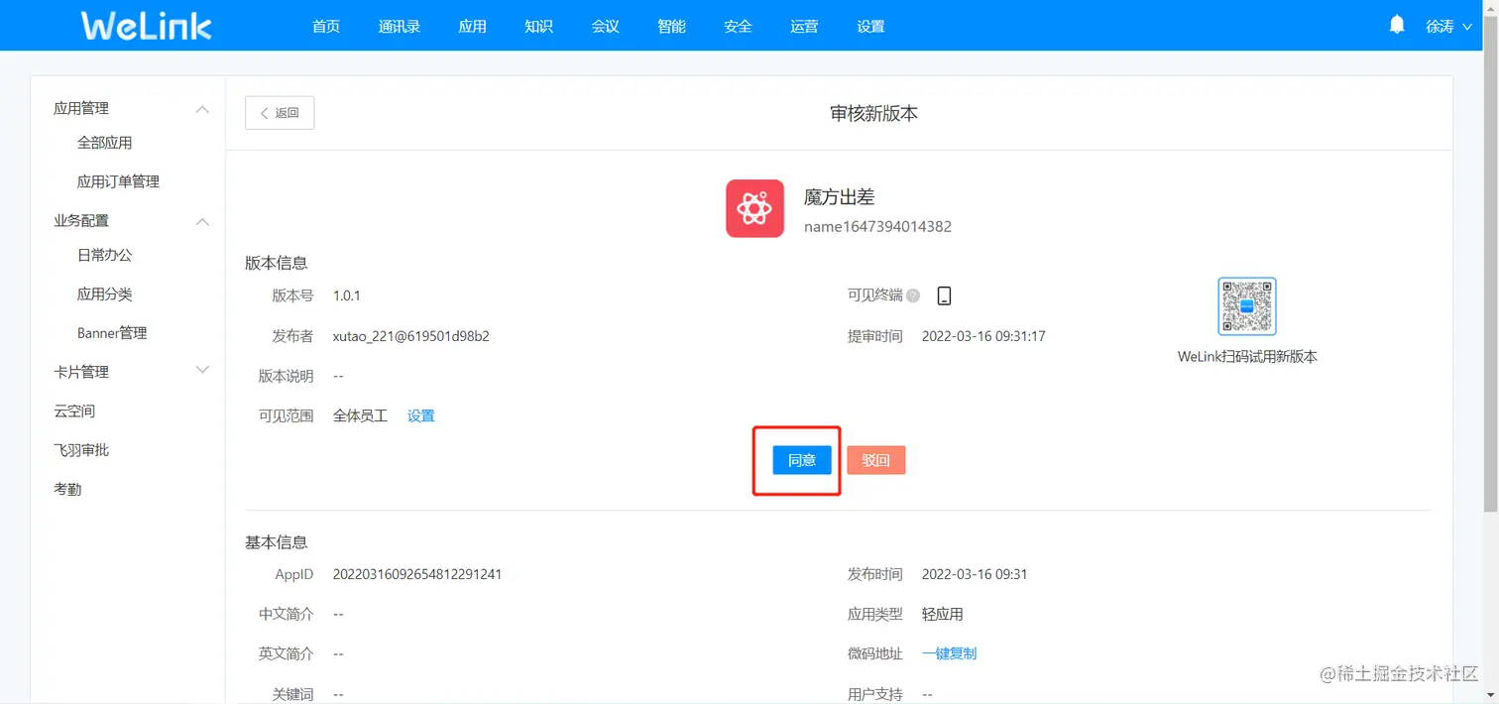Open the notification bell icon
The width and height of the screenshot is (1499, 704).
(1397, 23)
